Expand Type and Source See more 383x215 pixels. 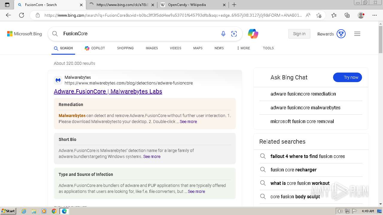tap(196, 191)
